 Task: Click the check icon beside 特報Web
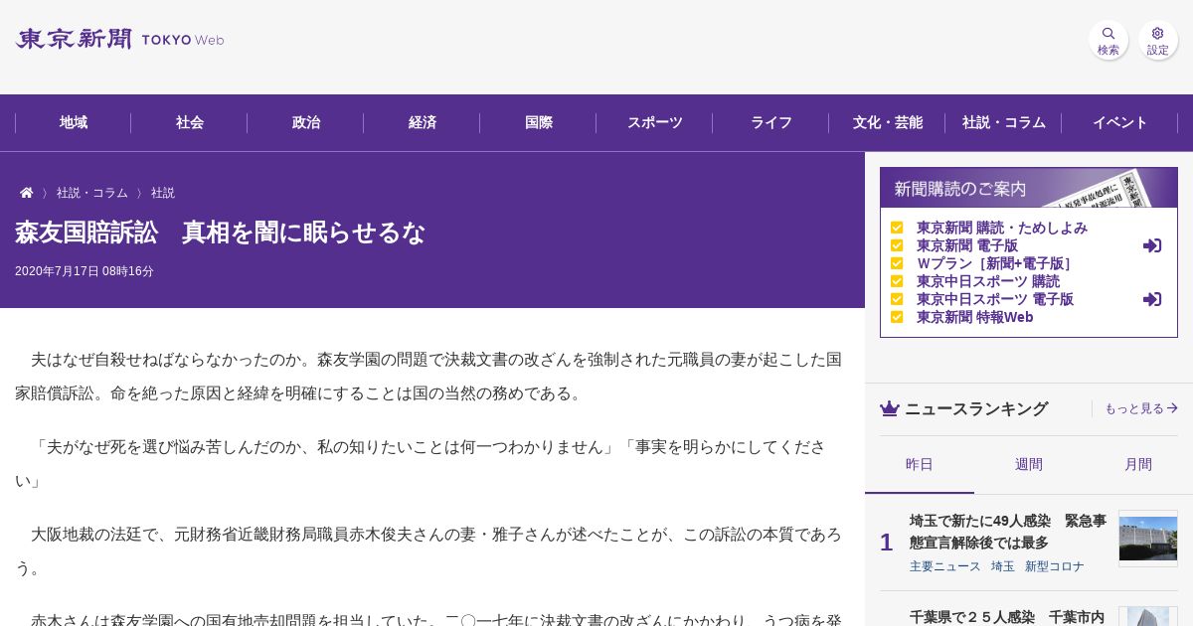click(897, 317)
